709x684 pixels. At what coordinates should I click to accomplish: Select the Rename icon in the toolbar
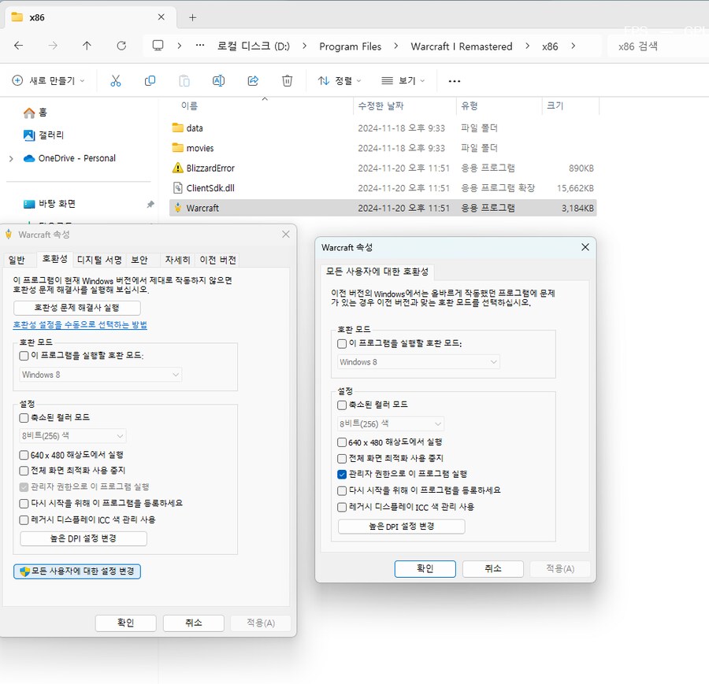218,79
